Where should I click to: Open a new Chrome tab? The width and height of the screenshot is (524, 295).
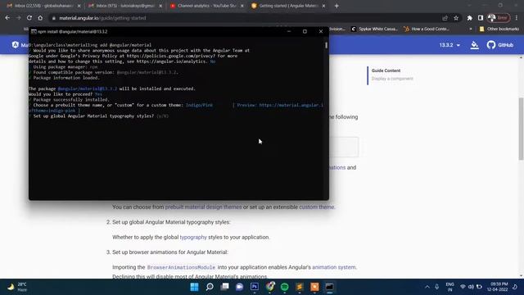(337, 6)
